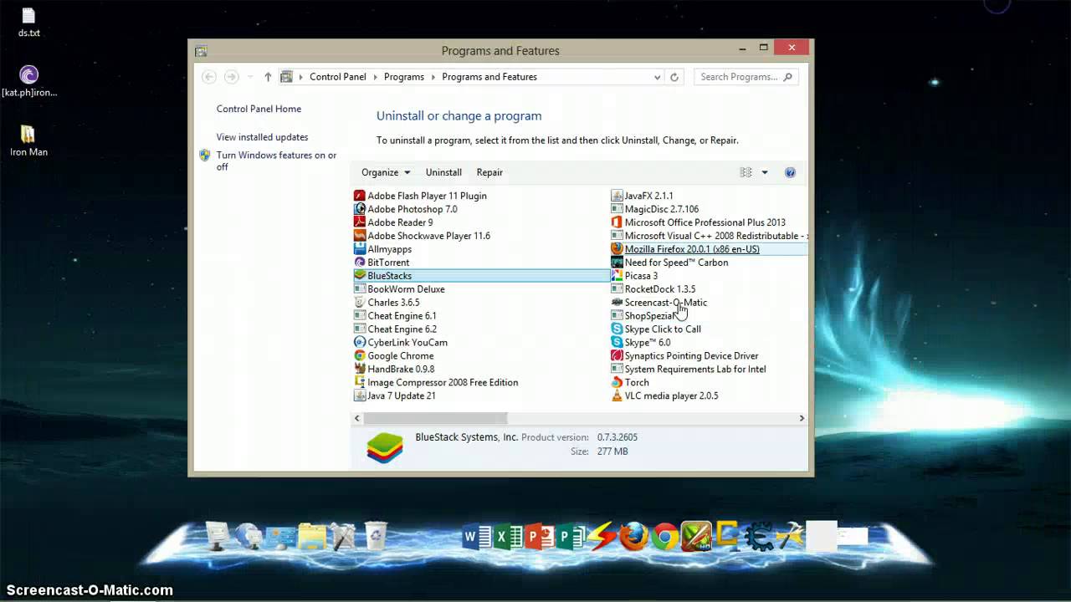
Task: Select the Adobe Flash Player 11 Plugin icon
Action: click(x=360, y=196)
